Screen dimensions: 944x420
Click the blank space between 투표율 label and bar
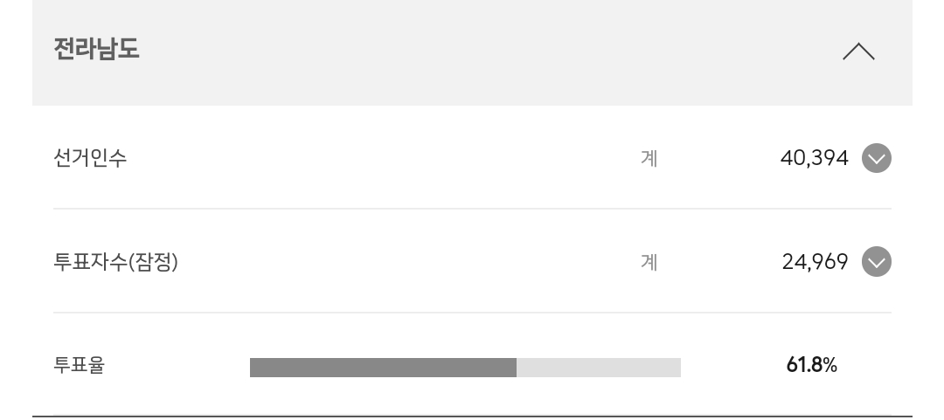tap(177, 365)
